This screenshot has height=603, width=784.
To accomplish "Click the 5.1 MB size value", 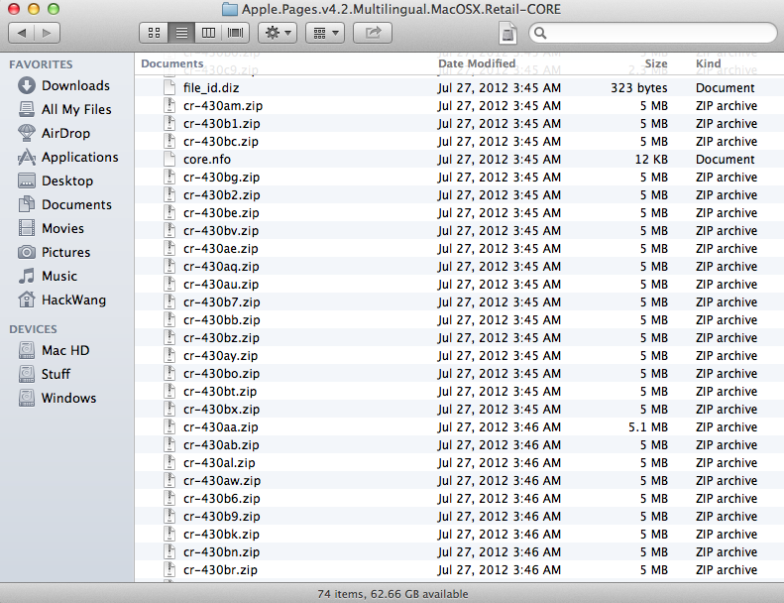I will tap(648, 426).
